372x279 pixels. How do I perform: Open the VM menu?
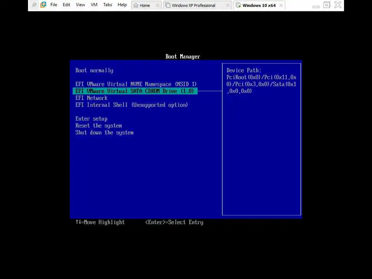point(94,5)
